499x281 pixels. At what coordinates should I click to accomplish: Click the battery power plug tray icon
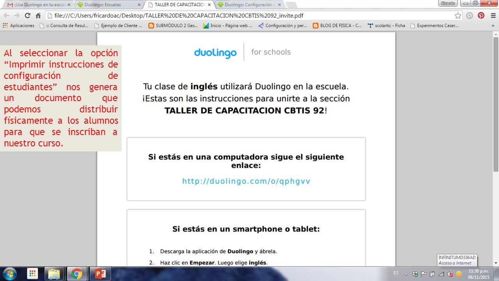tap(432, 274)
